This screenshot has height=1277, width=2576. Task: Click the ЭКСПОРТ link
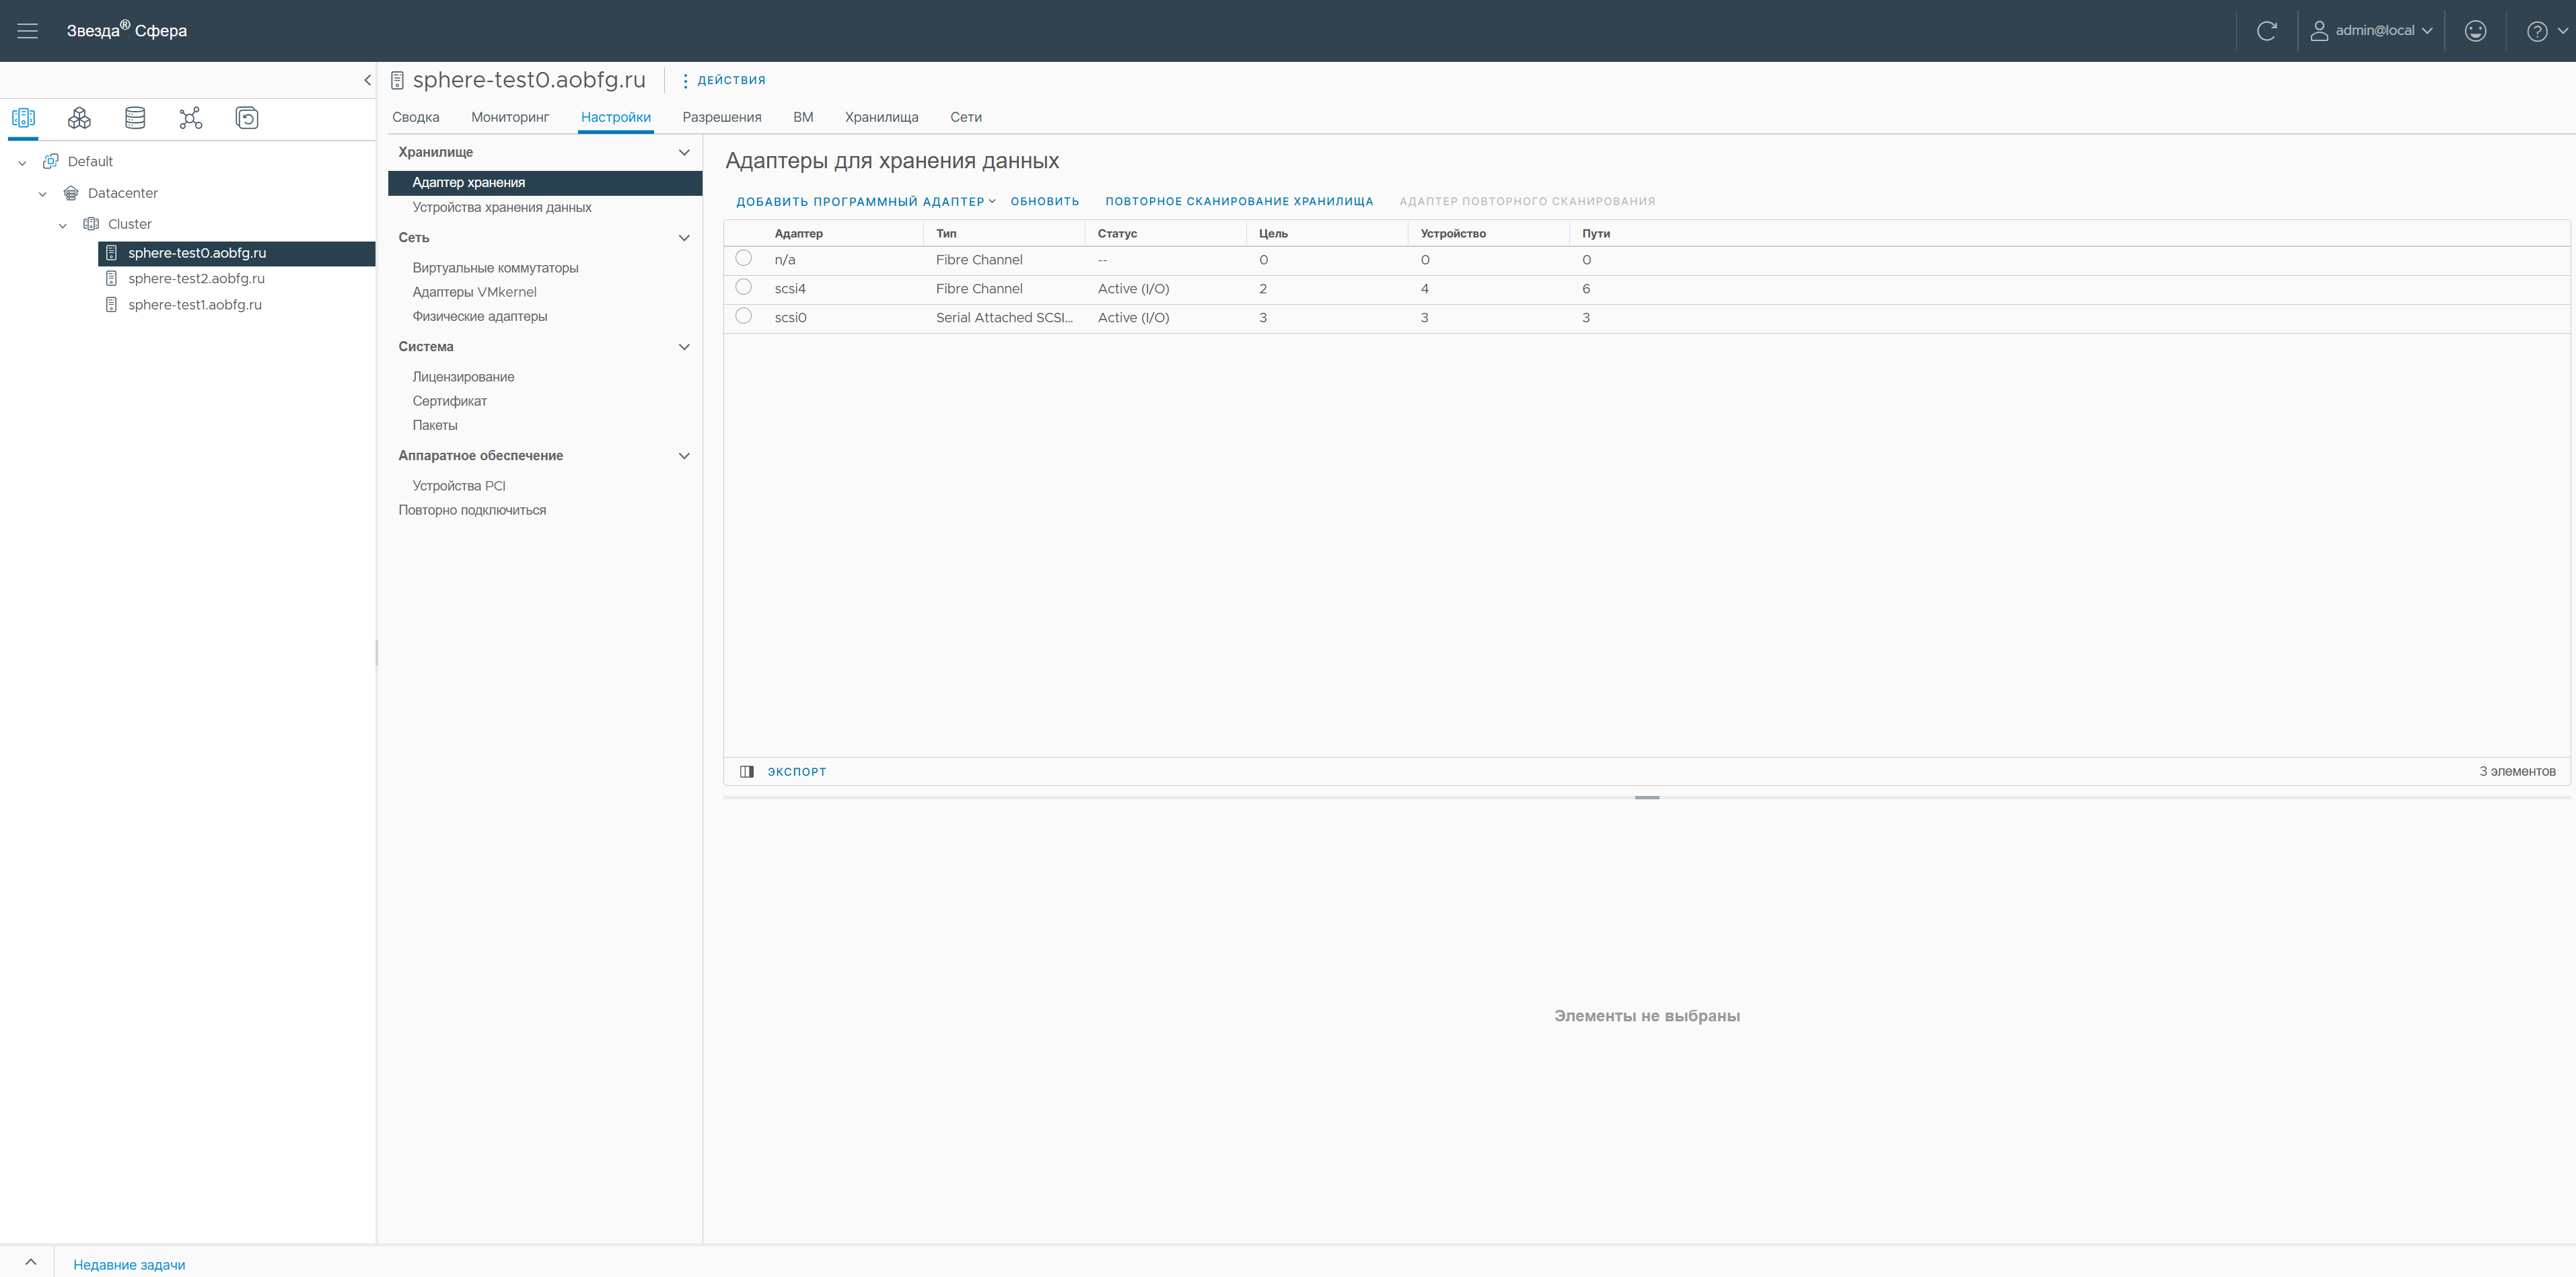pos(796,772)
